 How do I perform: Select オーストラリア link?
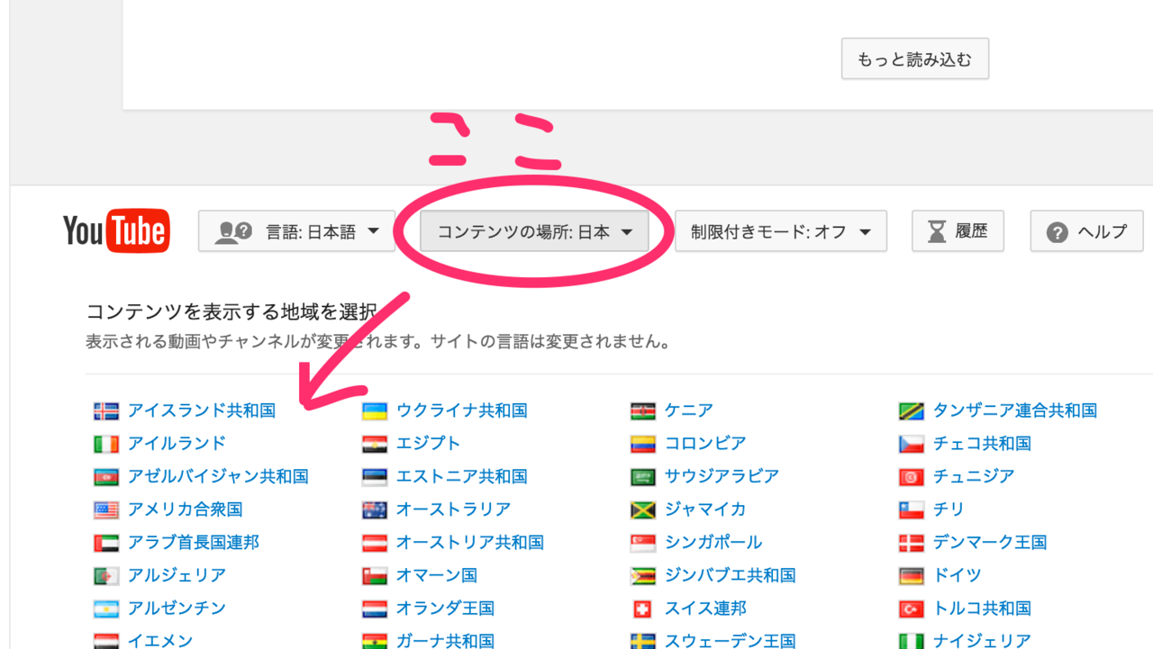coord(454,509)
